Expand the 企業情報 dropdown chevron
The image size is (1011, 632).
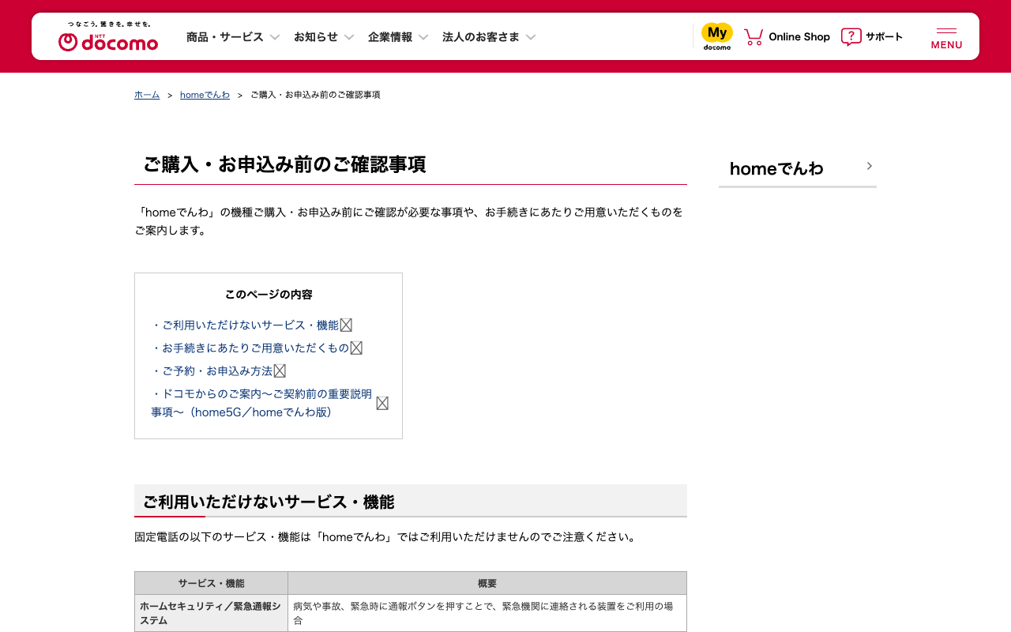(423, 37)
